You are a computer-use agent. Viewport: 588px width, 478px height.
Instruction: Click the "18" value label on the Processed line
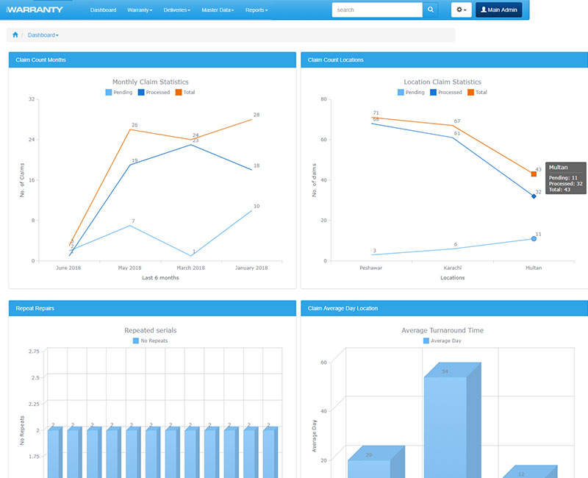pyautogui.click(x=257, y=165)
